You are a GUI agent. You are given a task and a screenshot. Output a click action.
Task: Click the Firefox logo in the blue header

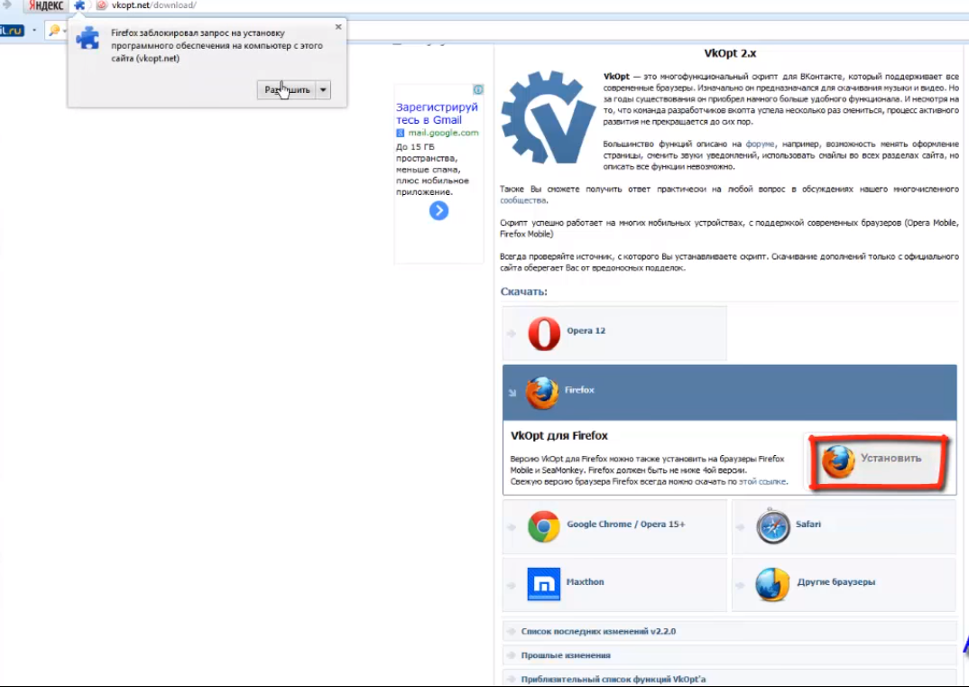(542, 393)
